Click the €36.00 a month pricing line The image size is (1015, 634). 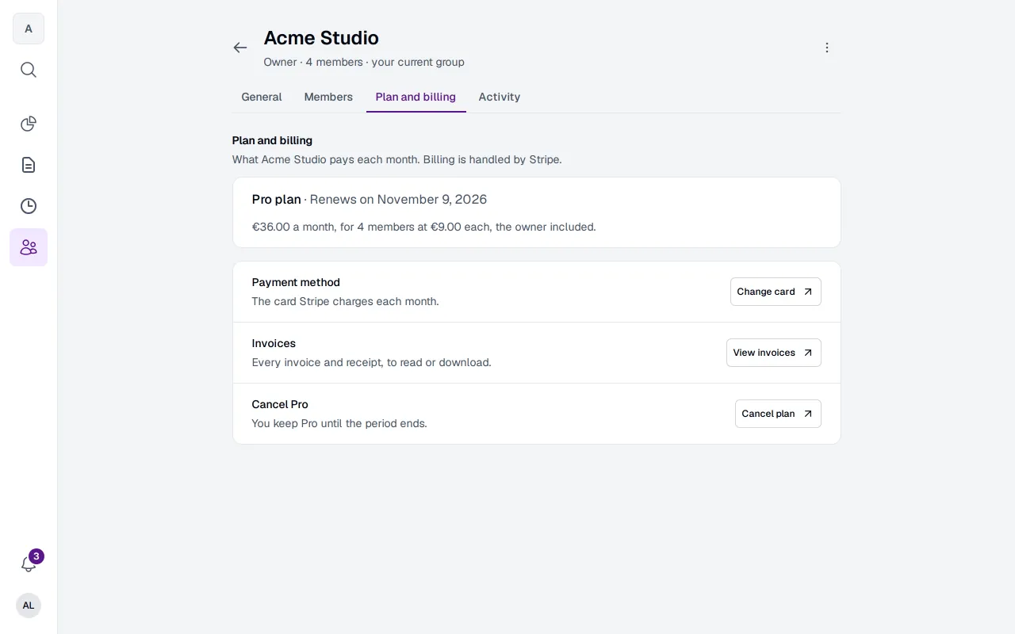pos(423,227)
